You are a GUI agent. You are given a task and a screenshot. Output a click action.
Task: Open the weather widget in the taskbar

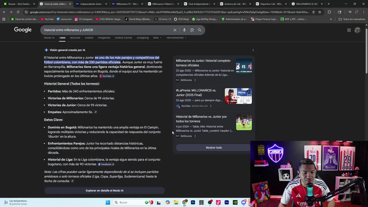[x=16, y=202]
